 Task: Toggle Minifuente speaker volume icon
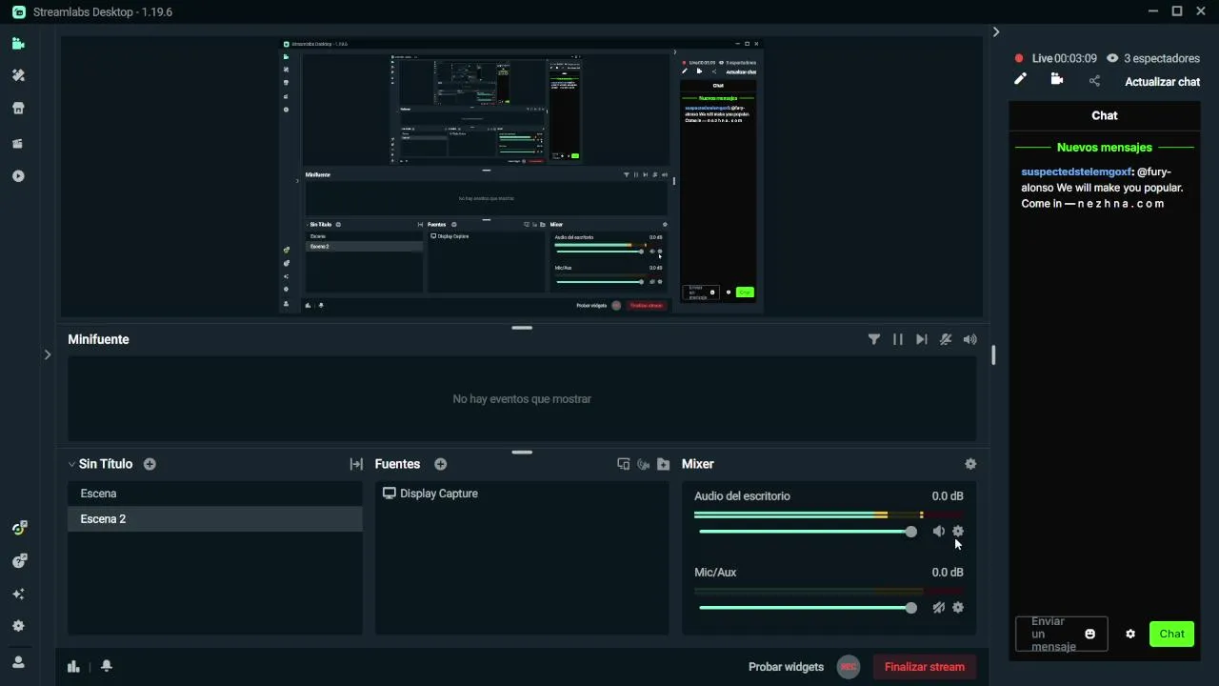[969, 339]
